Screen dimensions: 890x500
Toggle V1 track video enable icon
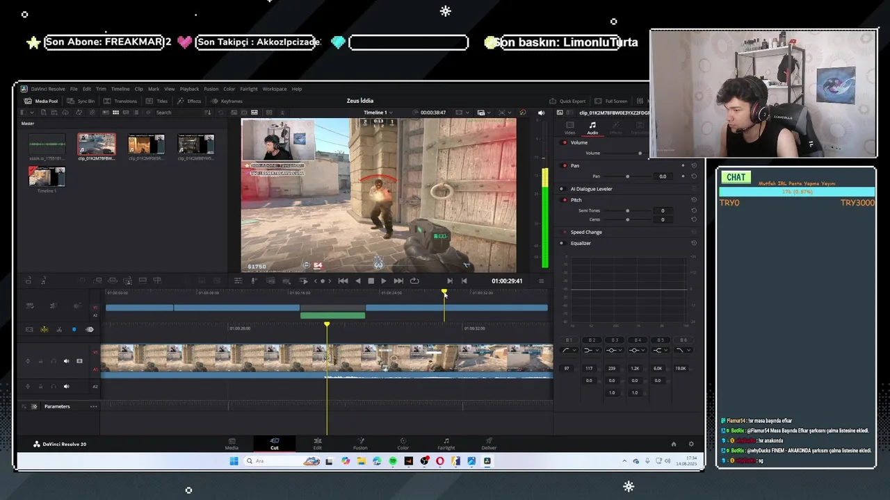pos(79,361)
